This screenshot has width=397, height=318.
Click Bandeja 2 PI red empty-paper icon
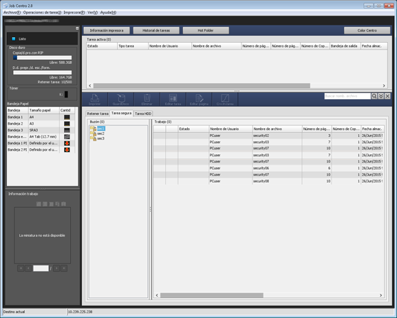67,150
